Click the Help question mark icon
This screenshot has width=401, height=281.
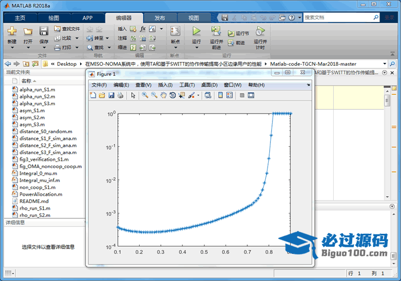pos(292,17)
